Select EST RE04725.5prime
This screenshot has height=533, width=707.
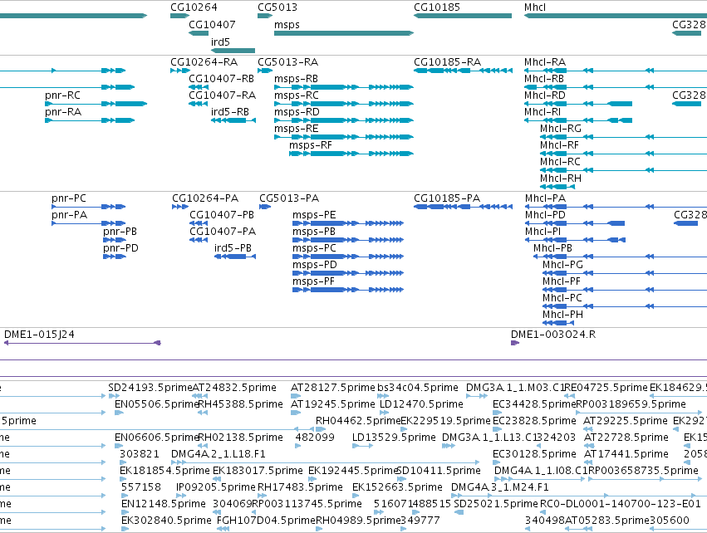tap(606, 388)
